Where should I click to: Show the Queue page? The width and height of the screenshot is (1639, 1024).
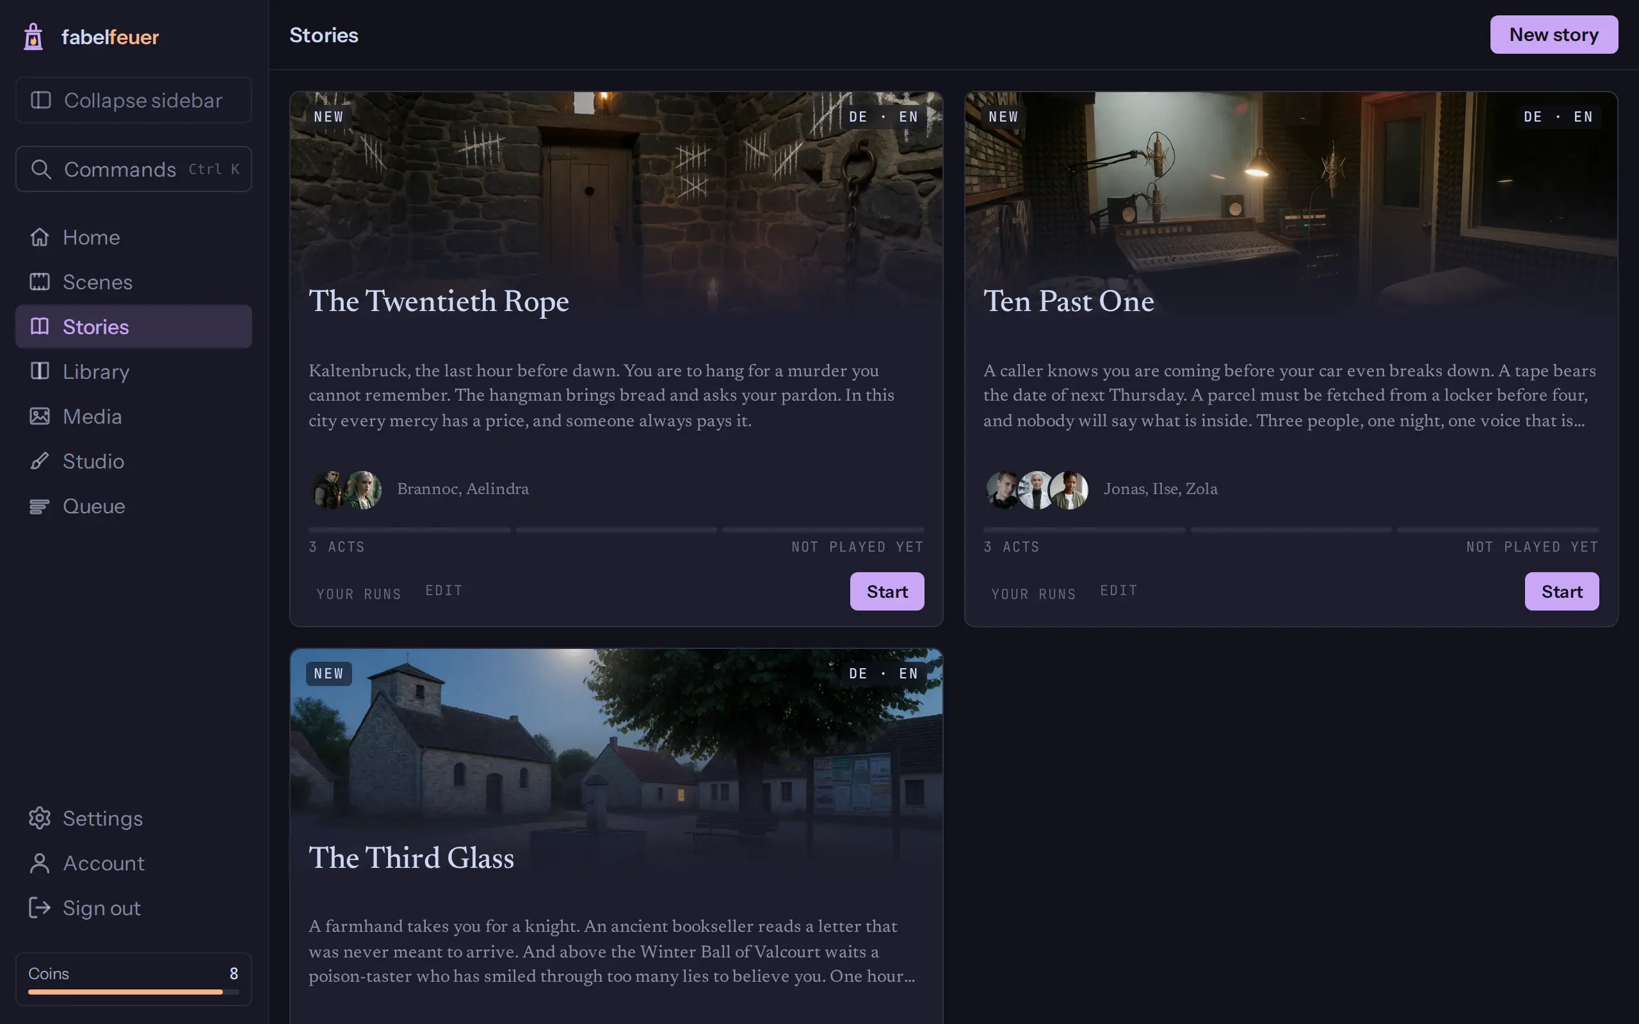pos(94,506)
